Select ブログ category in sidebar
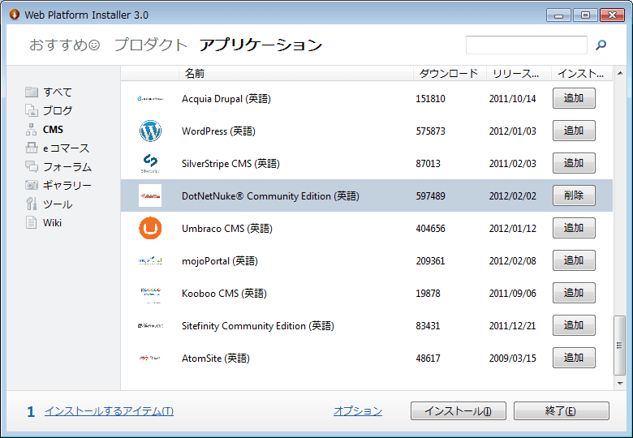Screen dimensions: 633x438 pyautogui.click(x=58, y=110)
